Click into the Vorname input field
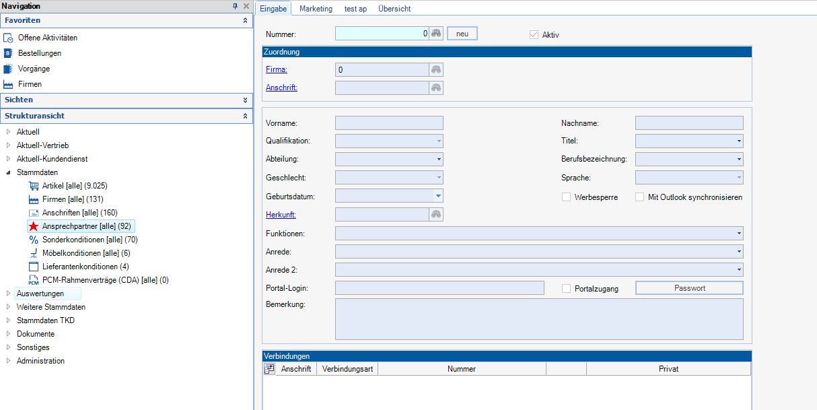 click(389, 123)
